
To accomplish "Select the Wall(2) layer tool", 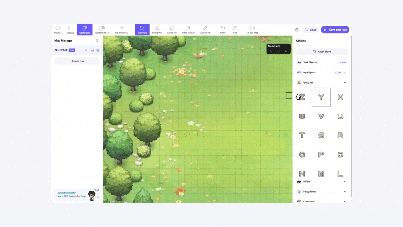I will coord(70,30).
